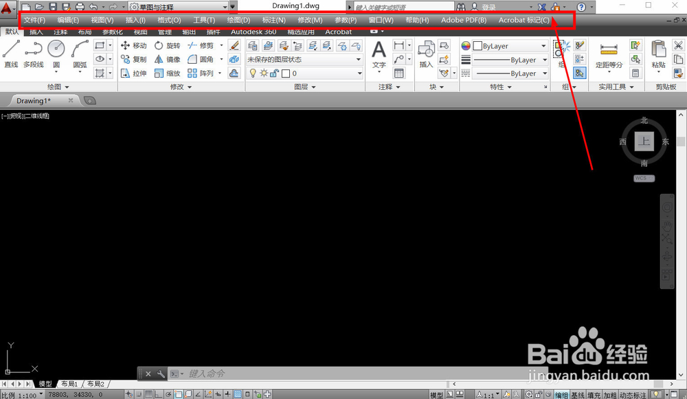687x399 pixels.
Task: Toggle the layer light bulb on/off icon
Action: coord(253,73)
